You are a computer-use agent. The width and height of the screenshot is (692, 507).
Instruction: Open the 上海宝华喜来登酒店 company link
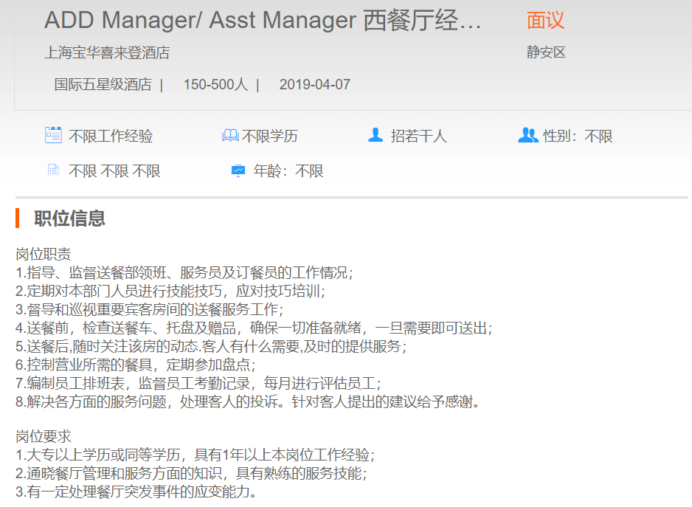[107, 53]
